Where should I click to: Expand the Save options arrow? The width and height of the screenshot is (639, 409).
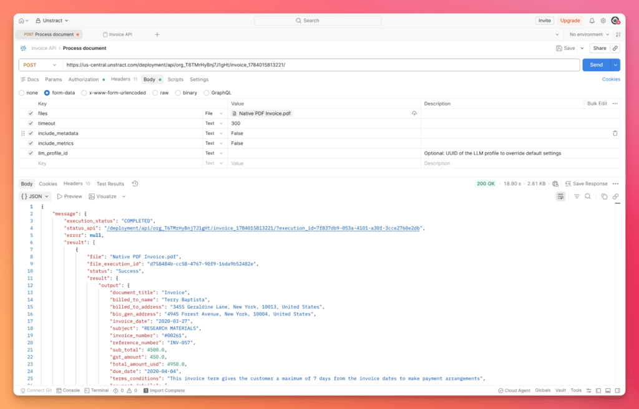tap(582, 48)
